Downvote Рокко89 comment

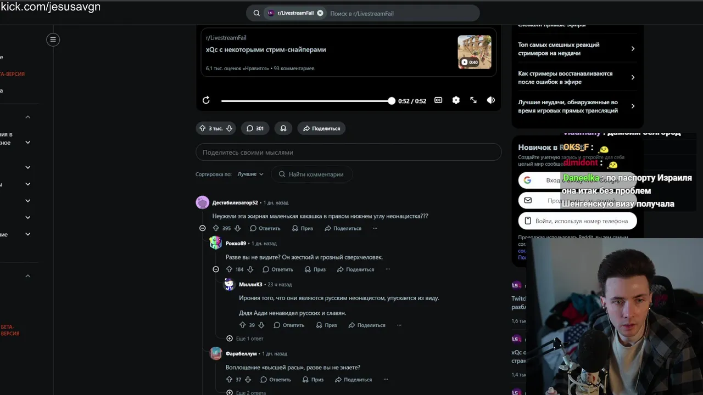click(x=250, y=269)
